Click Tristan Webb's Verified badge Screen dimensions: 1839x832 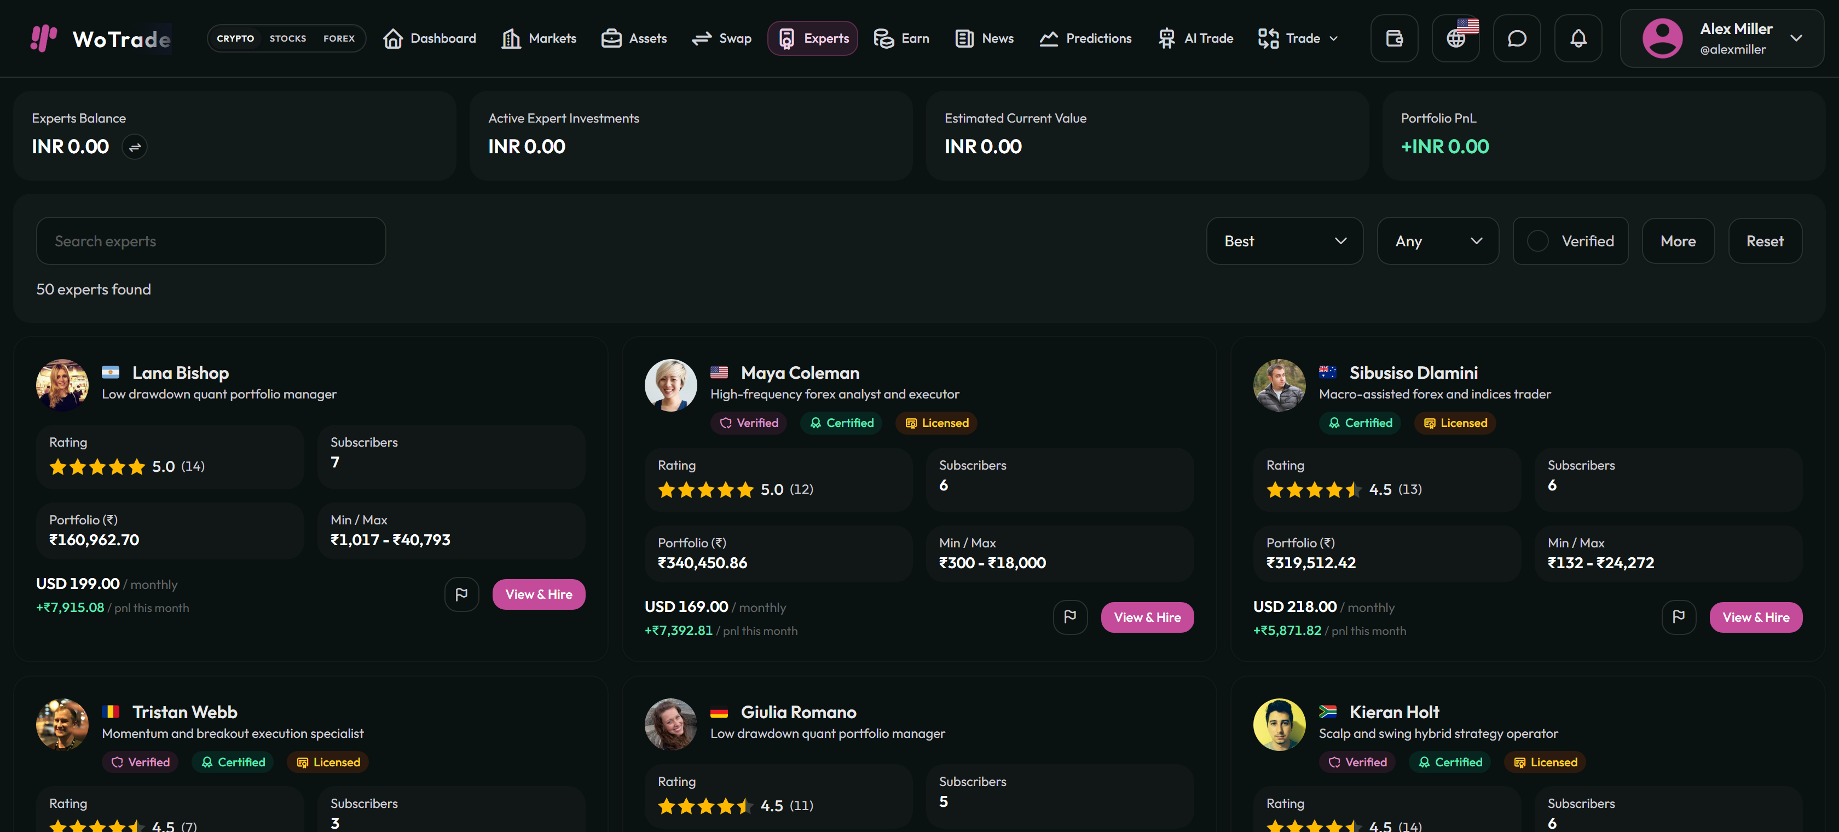click(x=140, y=762)
